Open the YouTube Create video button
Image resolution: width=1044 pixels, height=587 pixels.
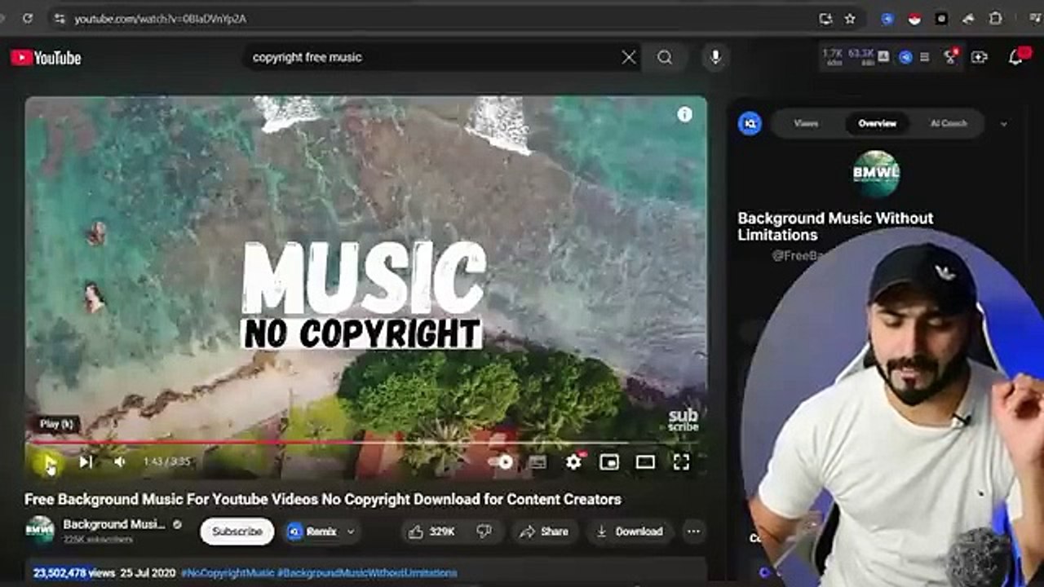pyautogui.click(x=979, y=57)
